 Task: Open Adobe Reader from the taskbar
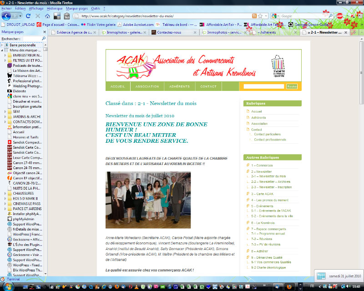point(248,286)
